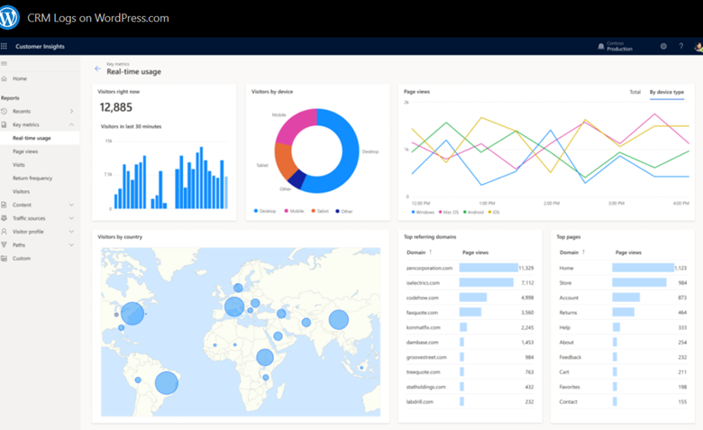This screenshot has height=430, width=703.
Task: Click Customer Insights app title
Action: click(40, 46)
